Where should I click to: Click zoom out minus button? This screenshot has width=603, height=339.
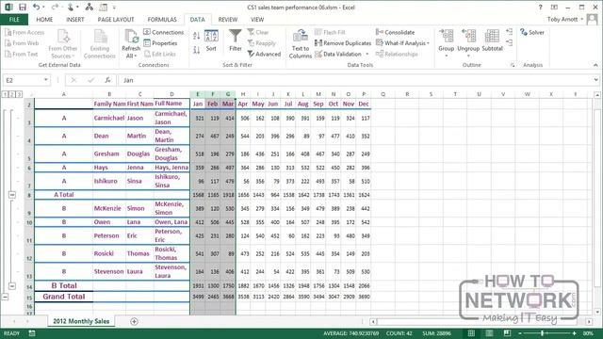tap(519, 333)
